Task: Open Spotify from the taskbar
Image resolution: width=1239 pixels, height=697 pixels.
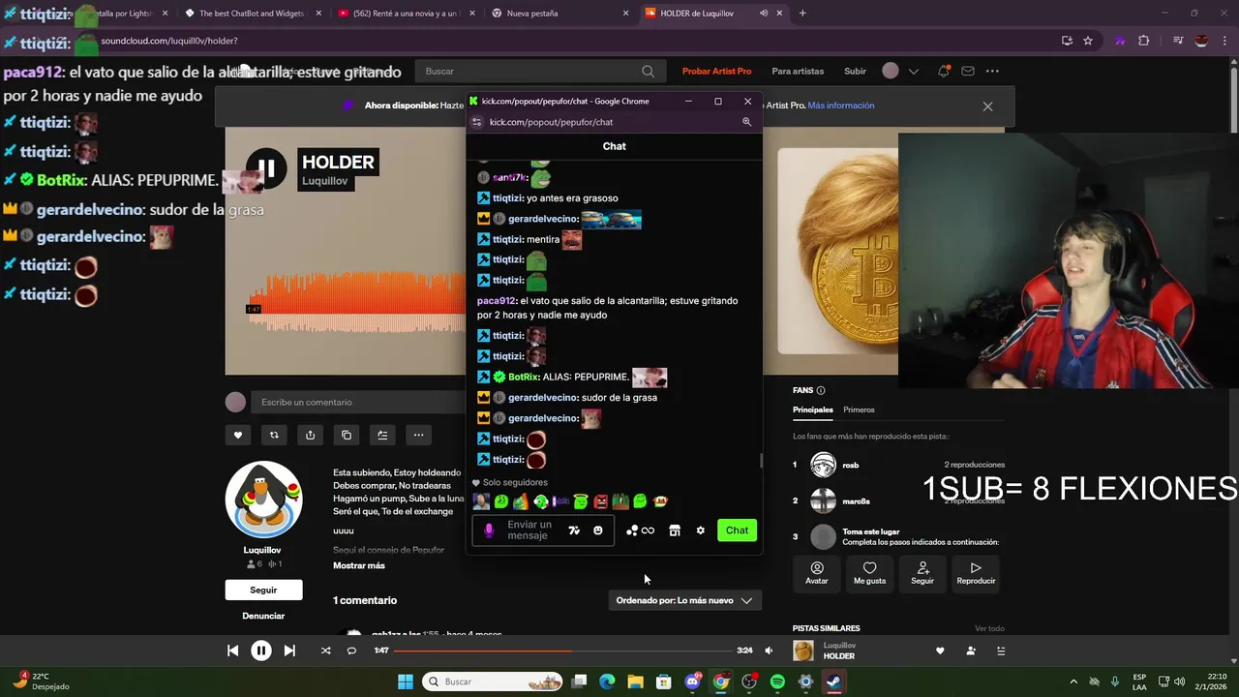Action: 777,682
